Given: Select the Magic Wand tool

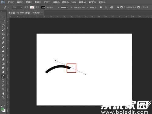Looking at the screenshot, I should pyautogui.click(x=3, y=30).
